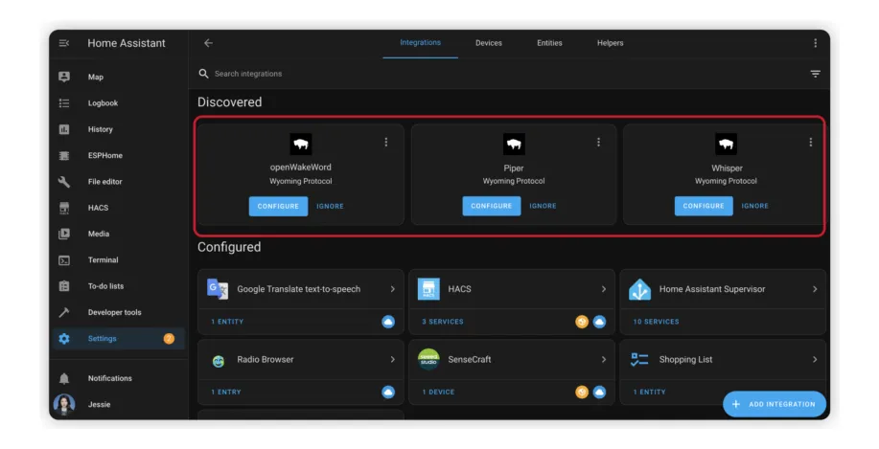Open Map in the sidebar
This screenshot has width=879, height=449.
point(95,77)
